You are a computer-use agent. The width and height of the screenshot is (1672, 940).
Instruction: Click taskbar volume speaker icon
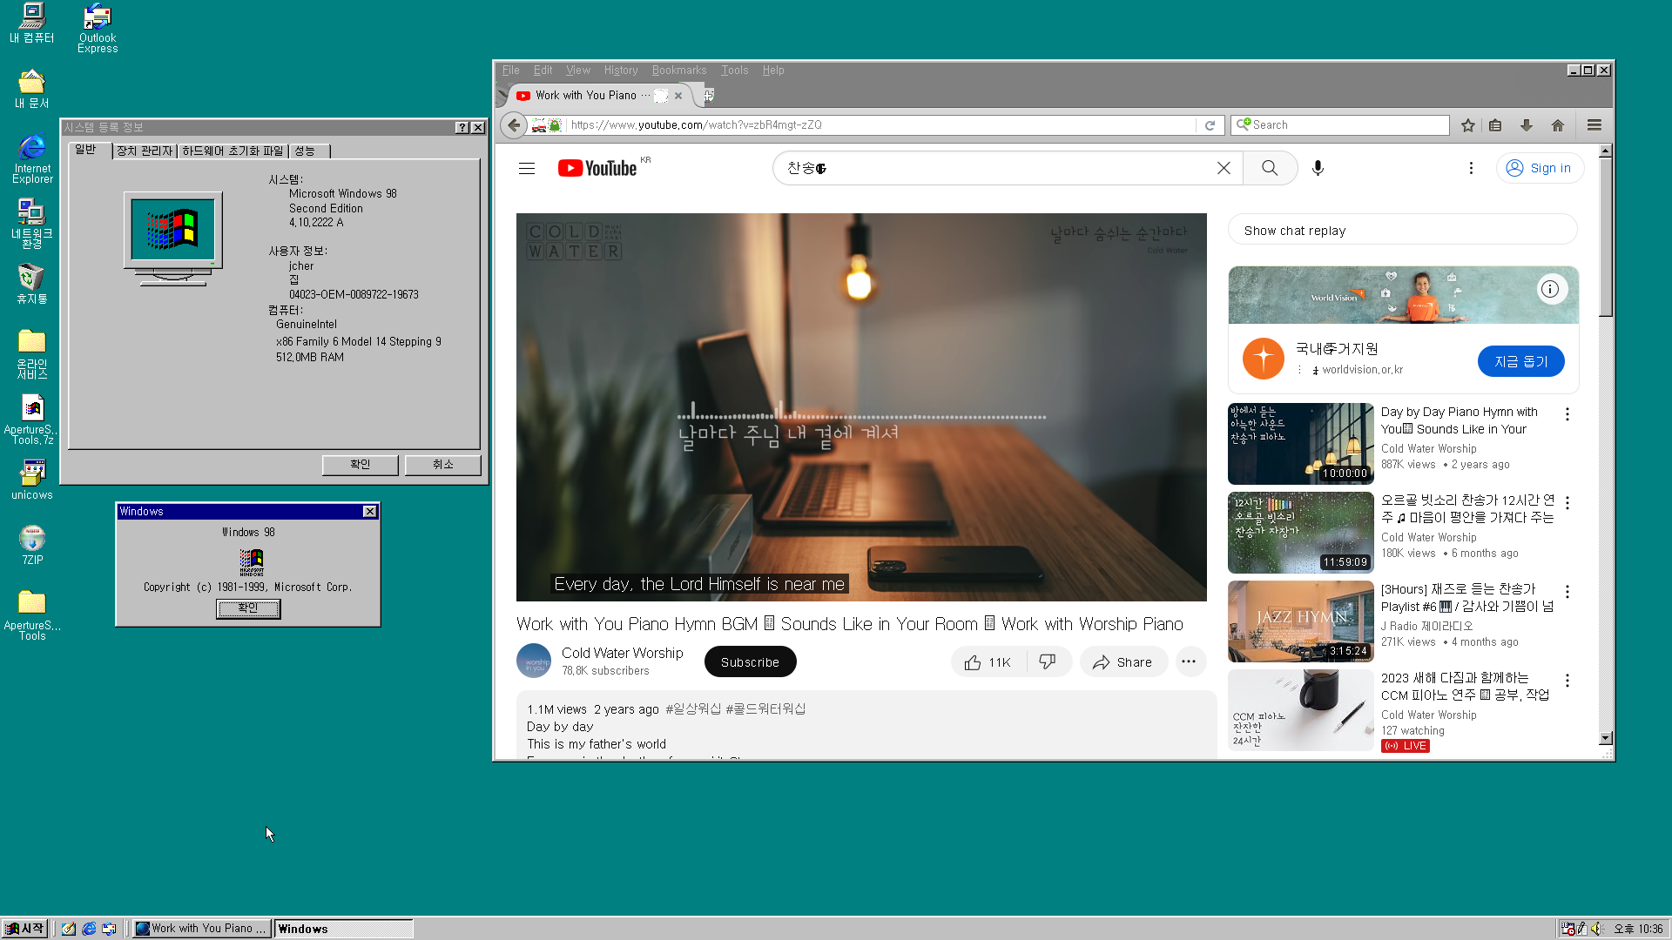[1596, 929]
